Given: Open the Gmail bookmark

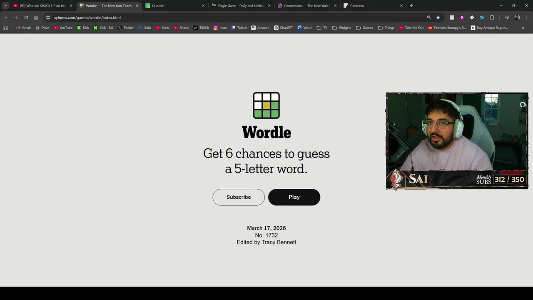Looking at the screenshot, I should (23, 28).
